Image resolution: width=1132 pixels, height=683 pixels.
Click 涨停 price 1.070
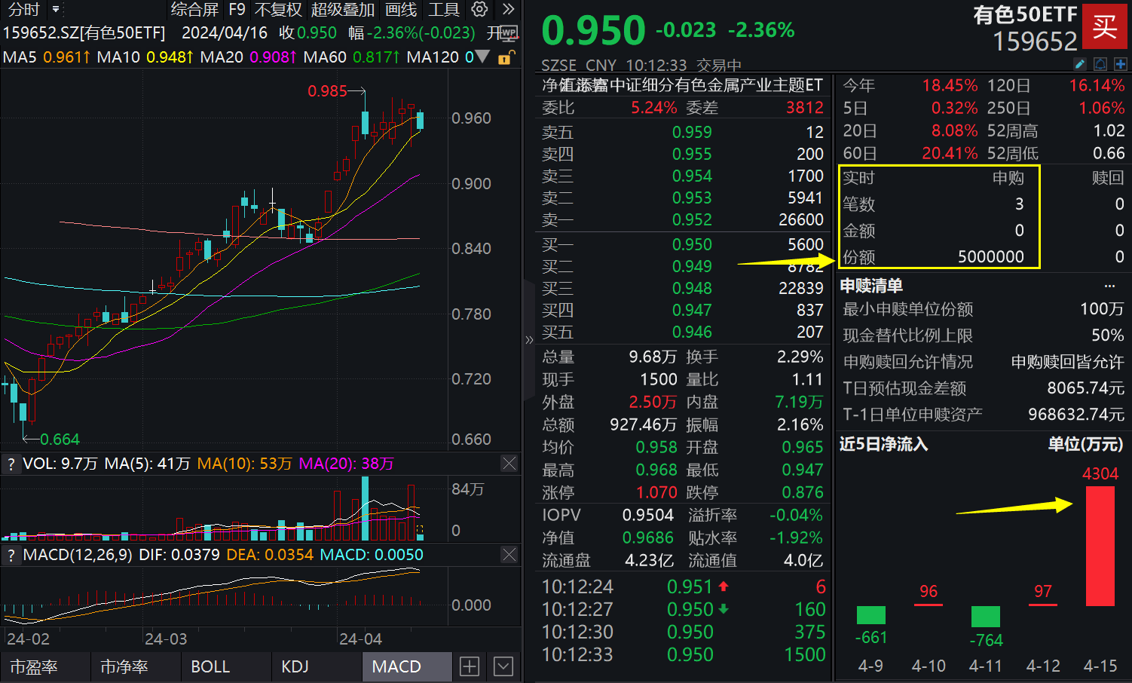click(x=656, y=492)
